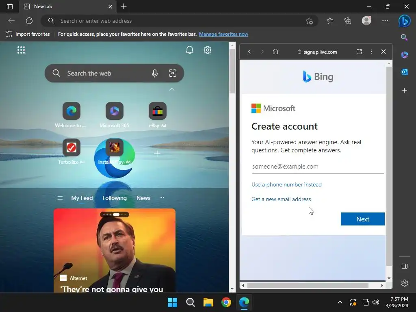This screenshot has height=312, width=416.
Task: Open the clock showing 7:57 PM
Action: (397, 302)
